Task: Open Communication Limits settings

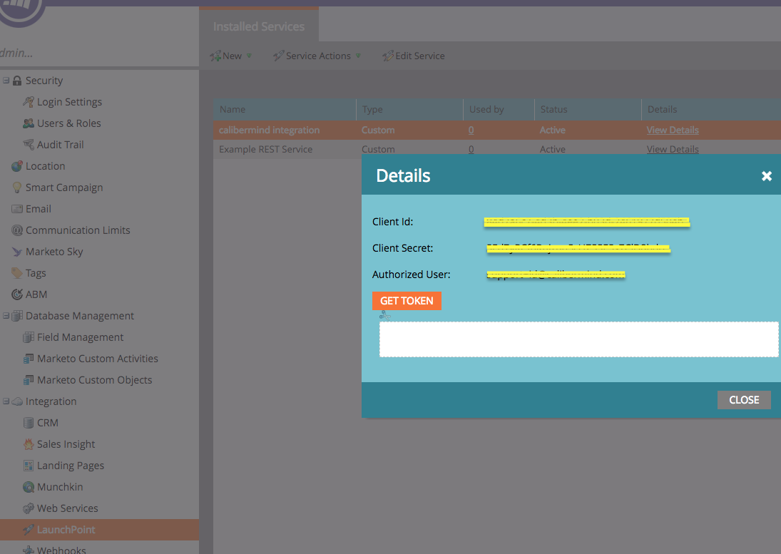Action: (78, 230)
